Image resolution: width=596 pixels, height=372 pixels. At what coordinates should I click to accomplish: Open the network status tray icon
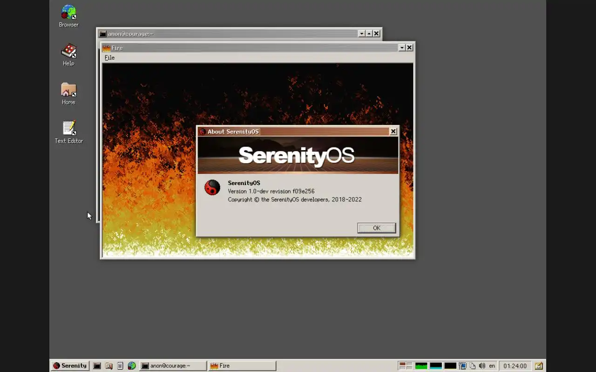click(x=462, y=366)
